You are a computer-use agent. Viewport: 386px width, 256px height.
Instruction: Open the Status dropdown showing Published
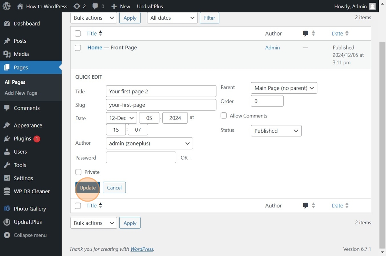tap(276, 131)
